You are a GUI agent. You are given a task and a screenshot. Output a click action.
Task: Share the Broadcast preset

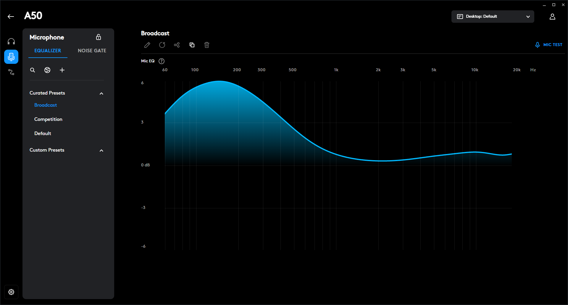pyautogui.click(x=177, y=45)
